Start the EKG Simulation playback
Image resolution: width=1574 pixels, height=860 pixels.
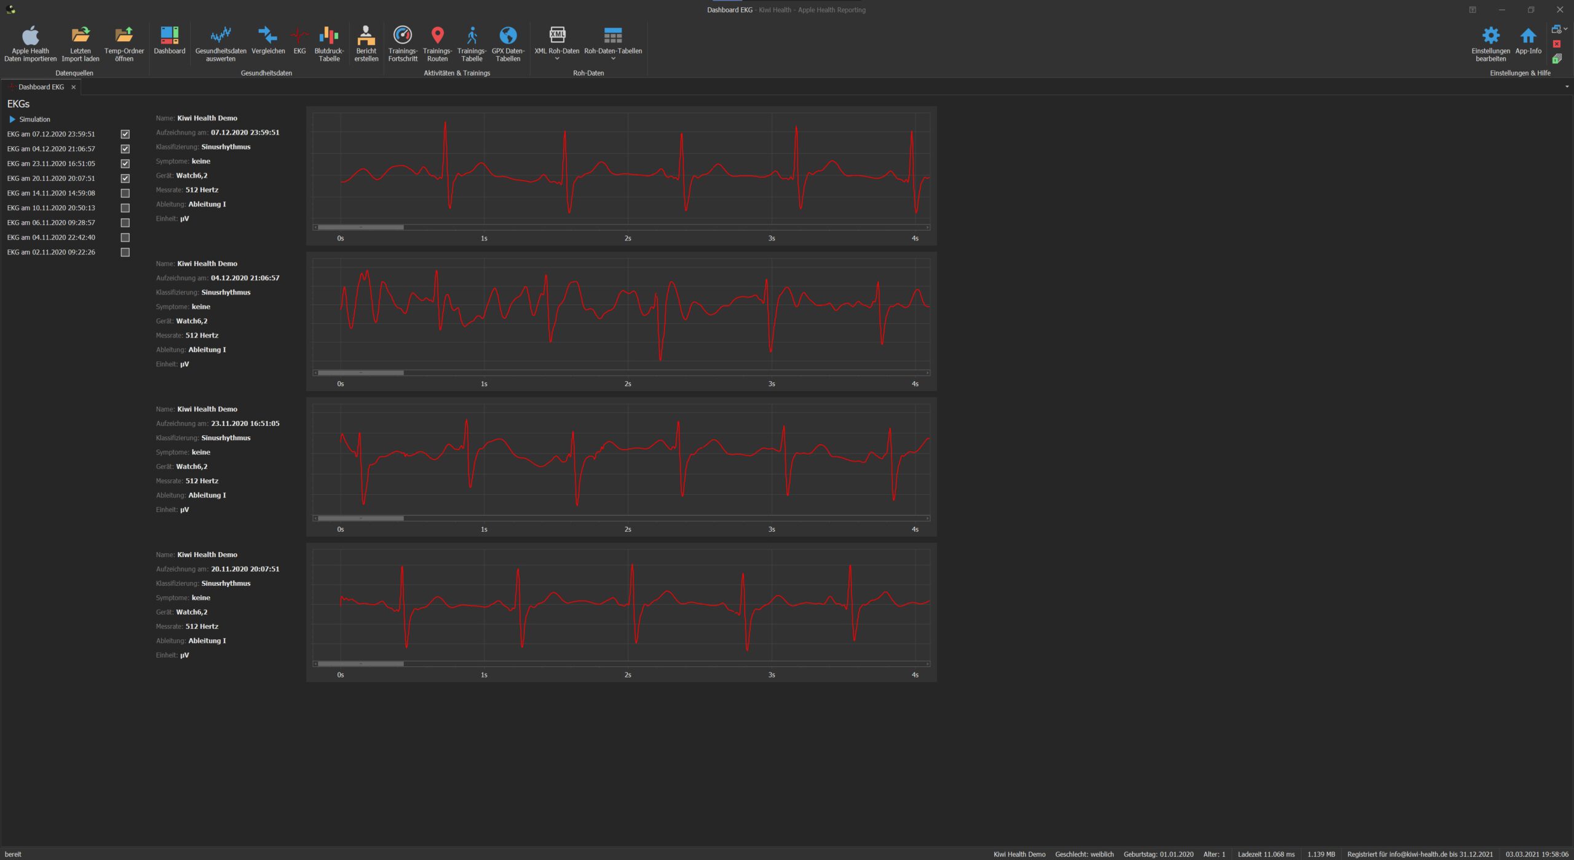point(12,119)
